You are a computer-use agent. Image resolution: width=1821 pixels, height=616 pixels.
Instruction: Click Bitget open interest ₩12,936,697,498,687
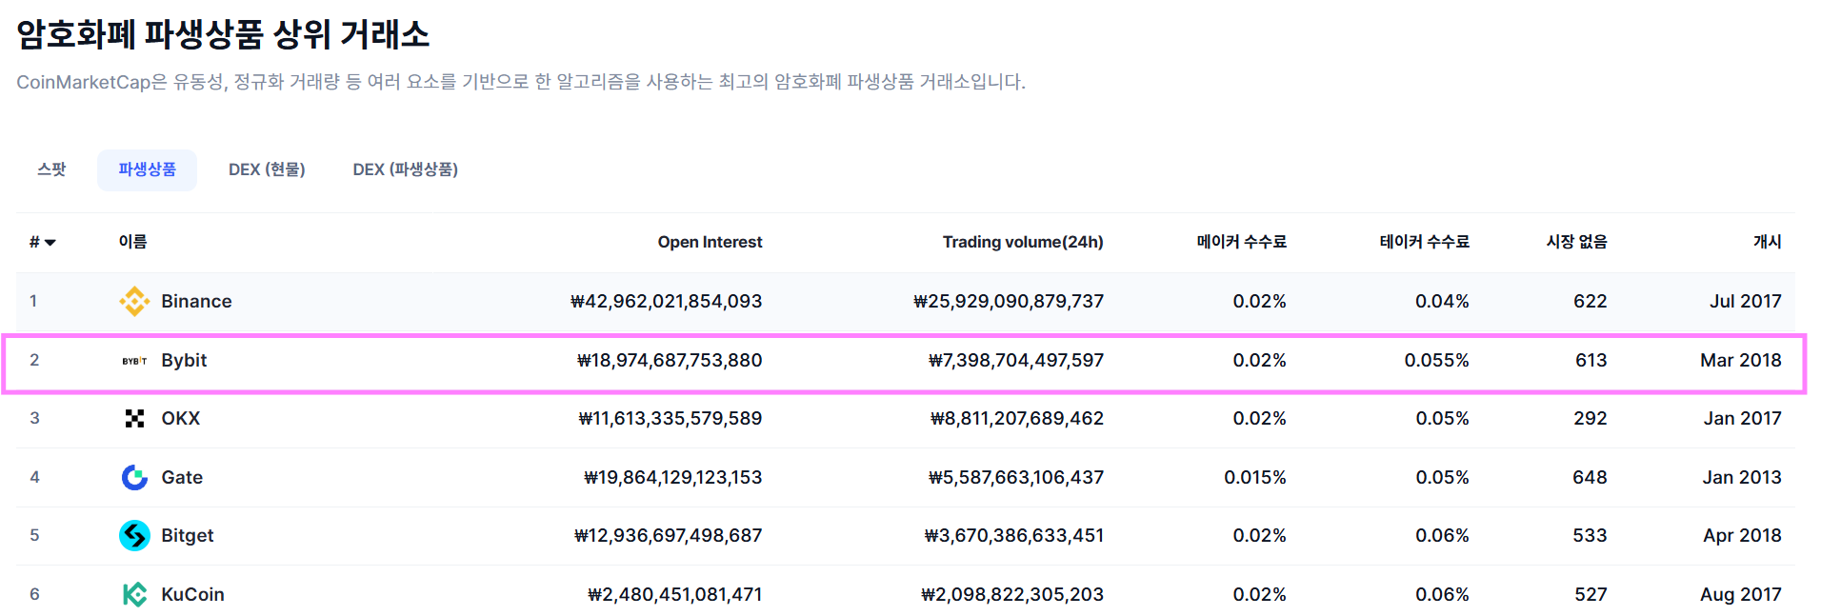click(668, 536)
